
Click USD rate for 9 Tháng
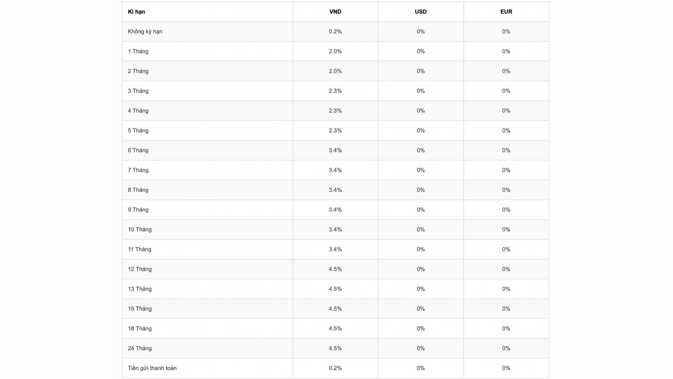pyautogui.click(x=421, y=210)
